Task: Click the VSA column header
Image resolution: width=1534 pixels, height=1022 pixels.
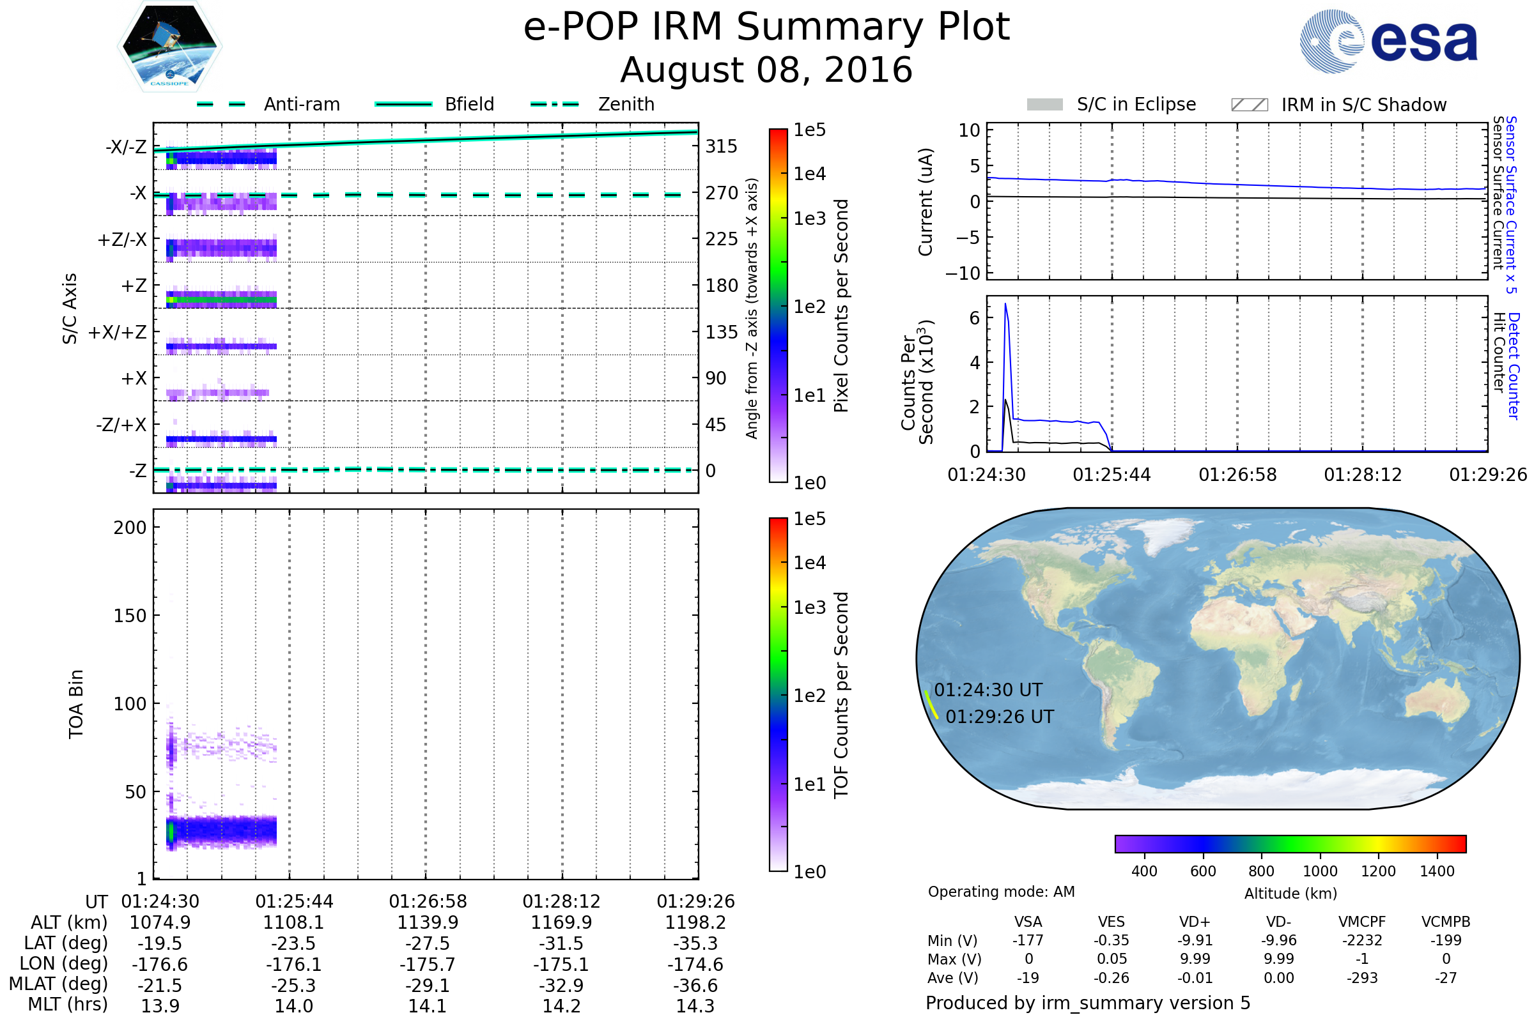Action: coord(1028,922)
